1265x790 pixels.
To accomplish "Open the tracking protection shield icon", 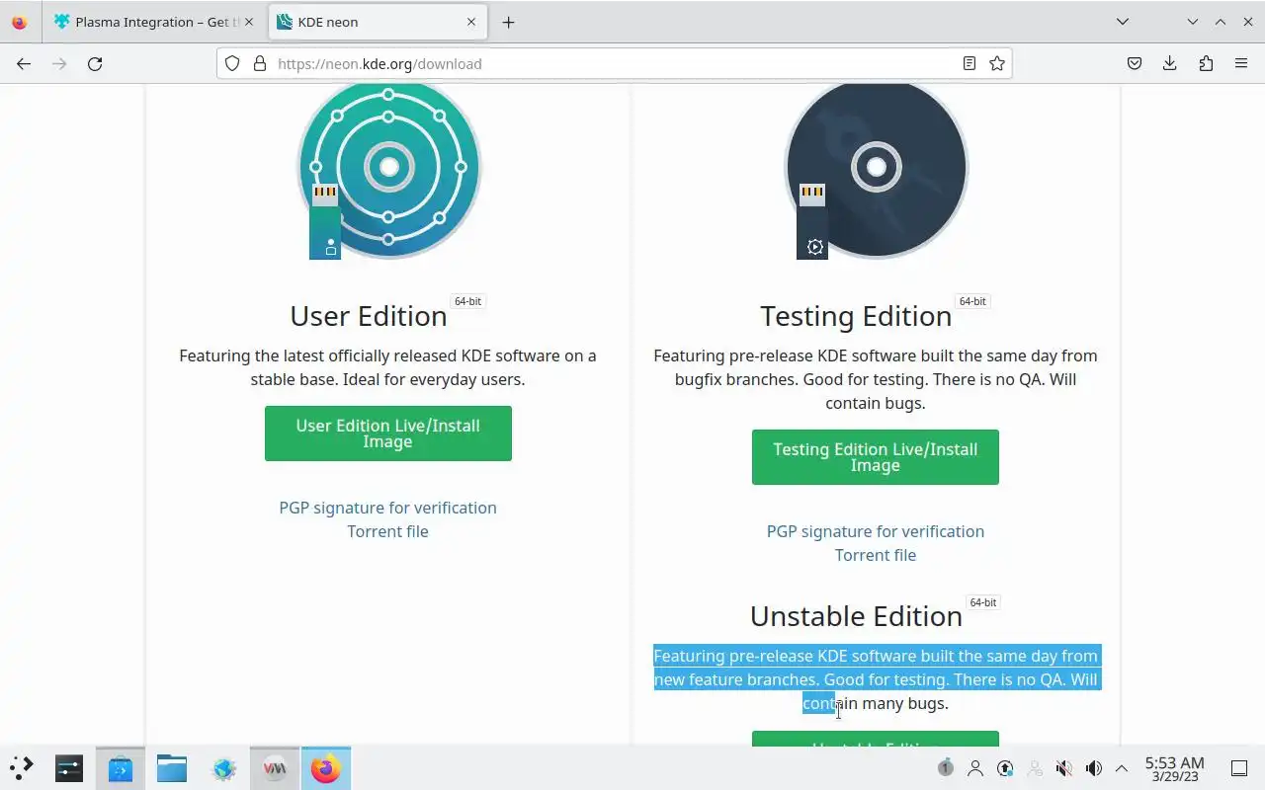I will (232, 63).
